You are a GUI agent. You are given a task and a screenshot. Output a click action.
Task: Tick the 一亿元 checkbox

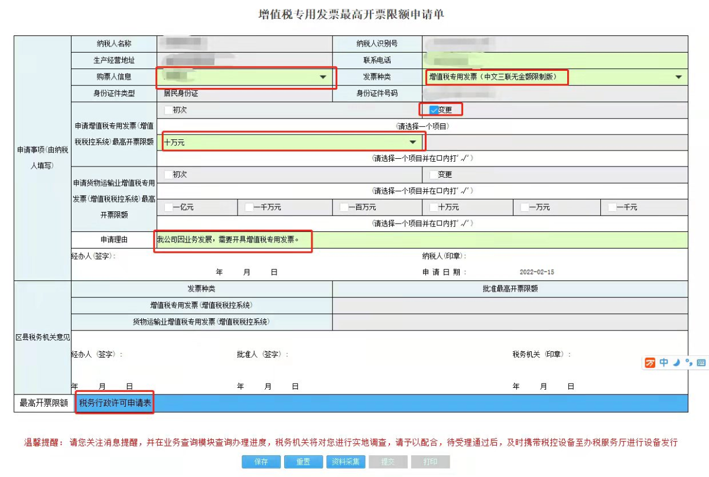(x=168, y=207)
